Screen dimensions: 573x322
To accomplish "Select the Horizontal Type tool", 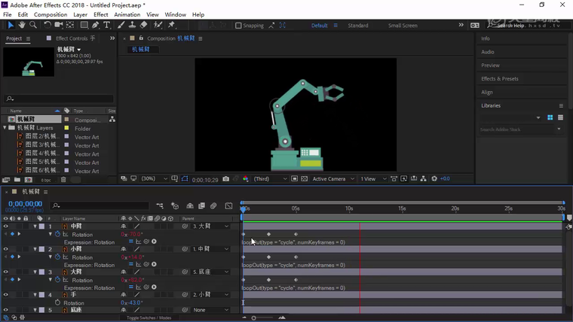I will tap(106, 25).
